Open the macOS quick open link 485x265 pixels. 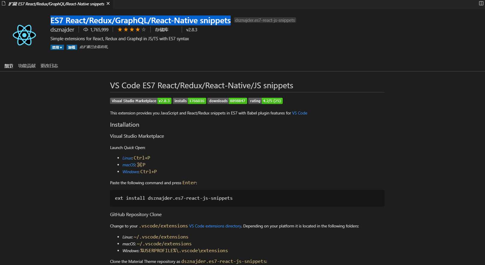pyautogui.click(x=129, y=165)
